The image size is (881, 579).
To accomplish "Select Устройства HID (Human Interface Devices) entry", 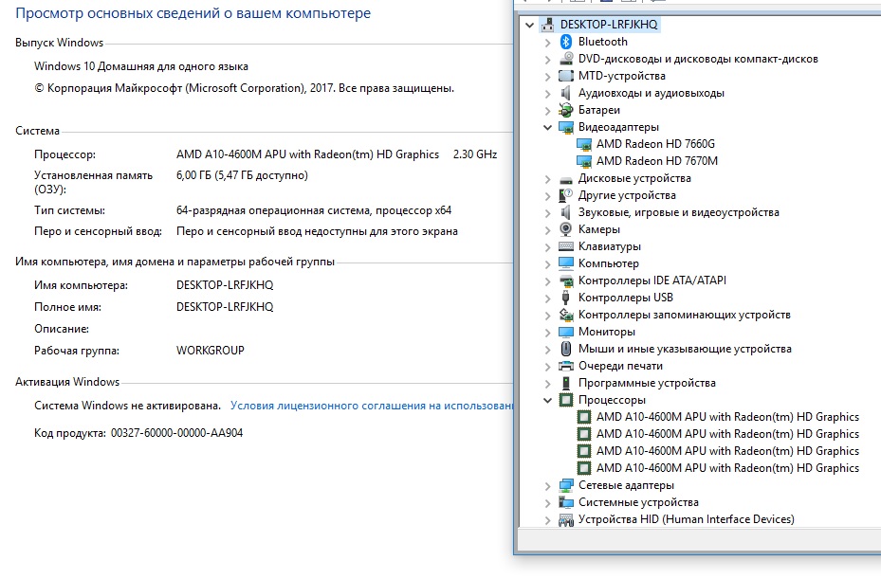I will tap(686, 519).
